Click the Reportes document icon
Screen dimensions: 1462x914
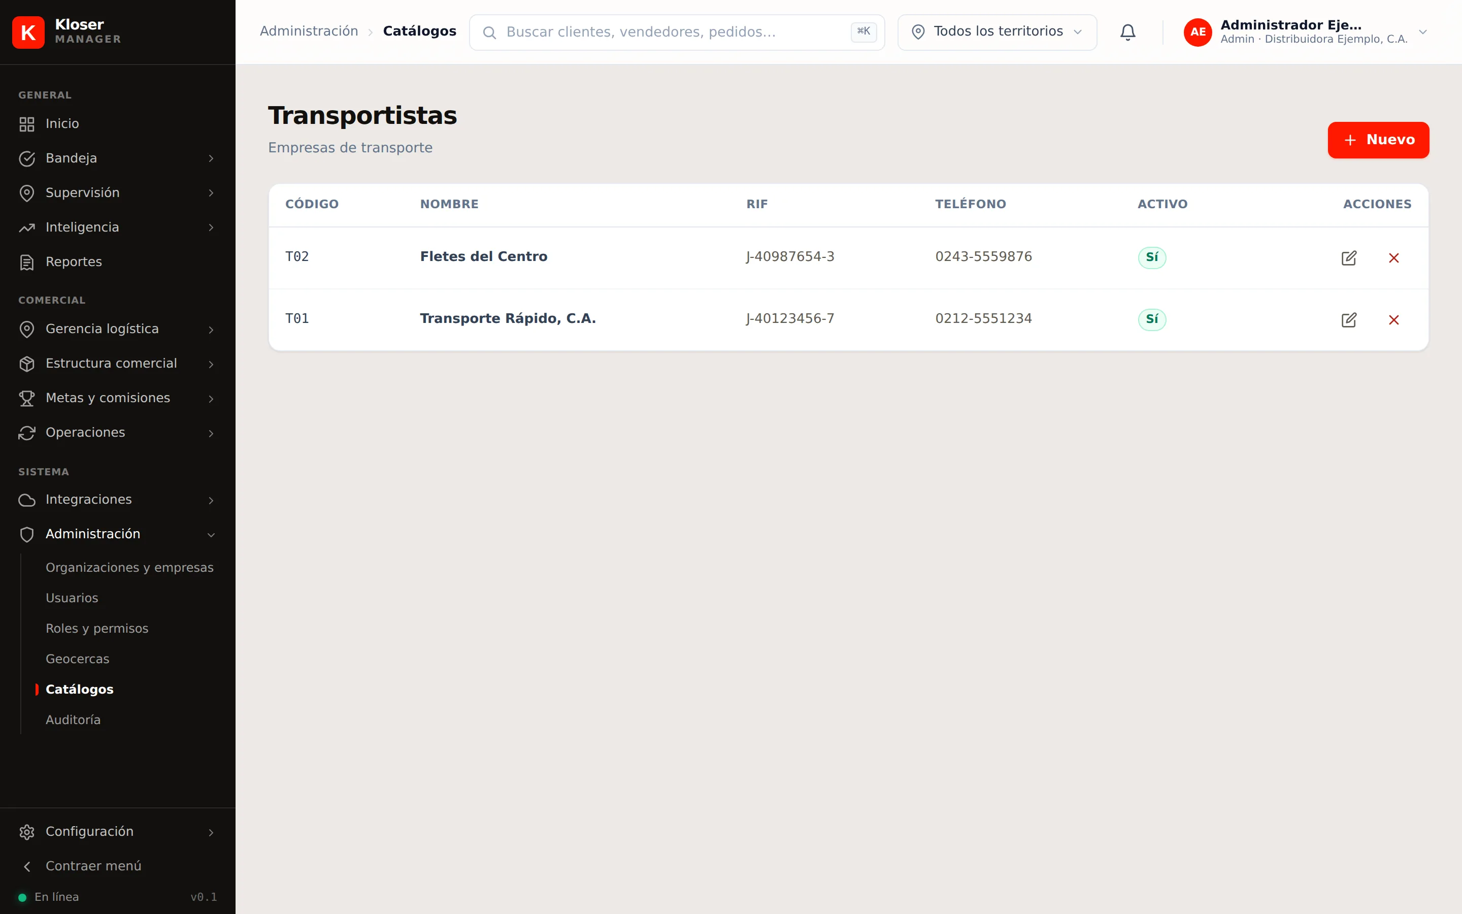click(x=26, y=262)
